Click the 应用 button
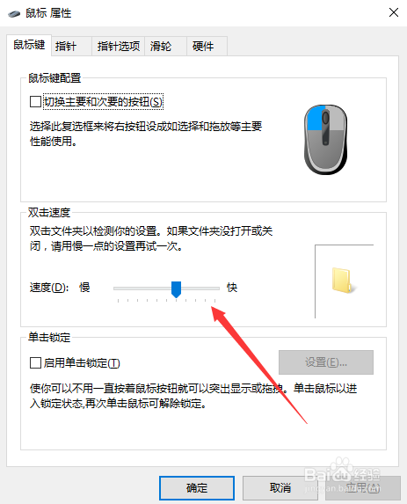Viewport: 407px width, 504px height. pyautogui.click(x=363, y=488)
